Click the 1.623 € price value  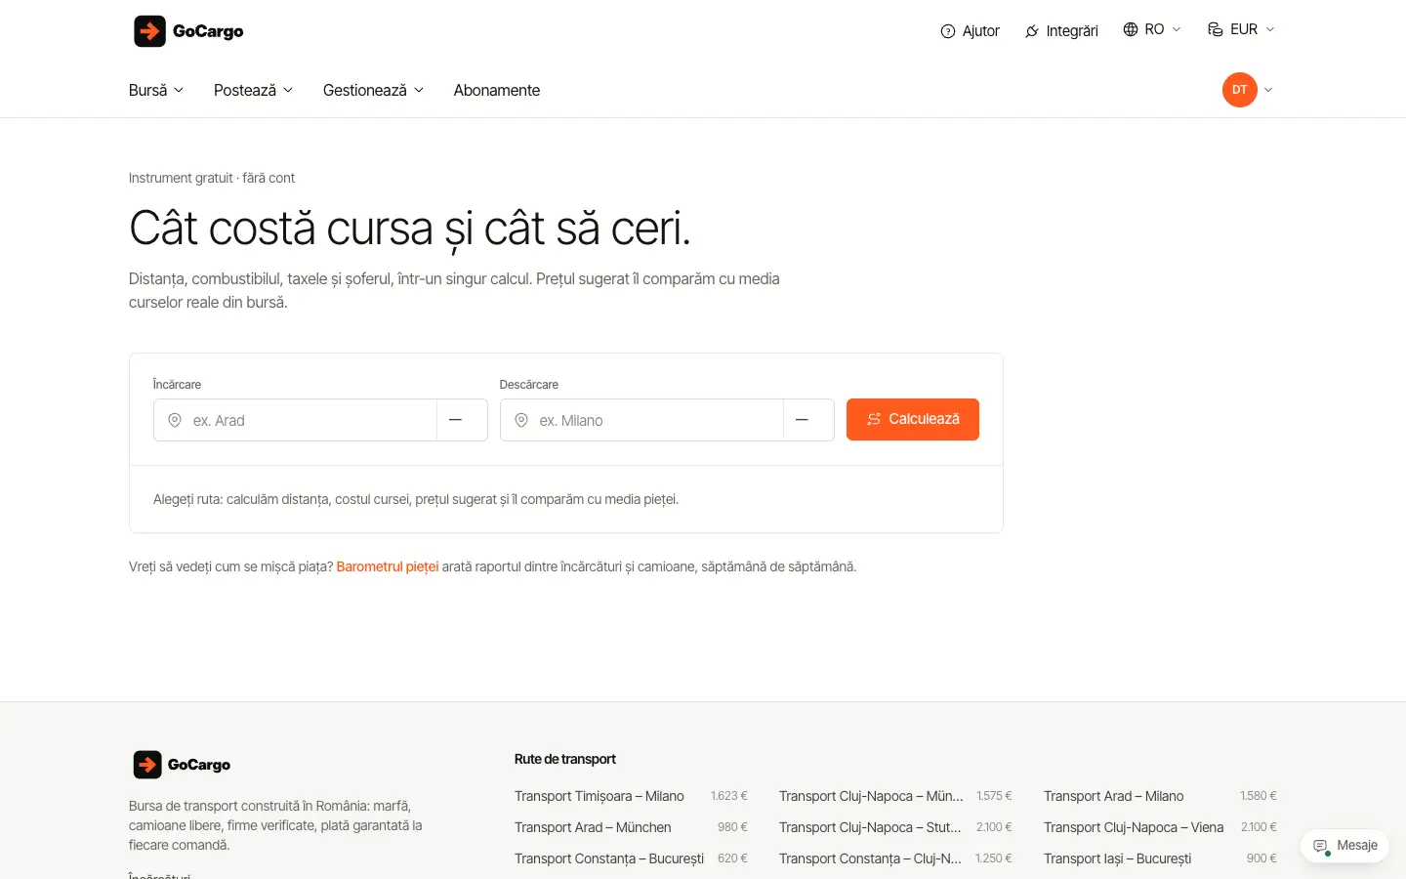point(729,796)
